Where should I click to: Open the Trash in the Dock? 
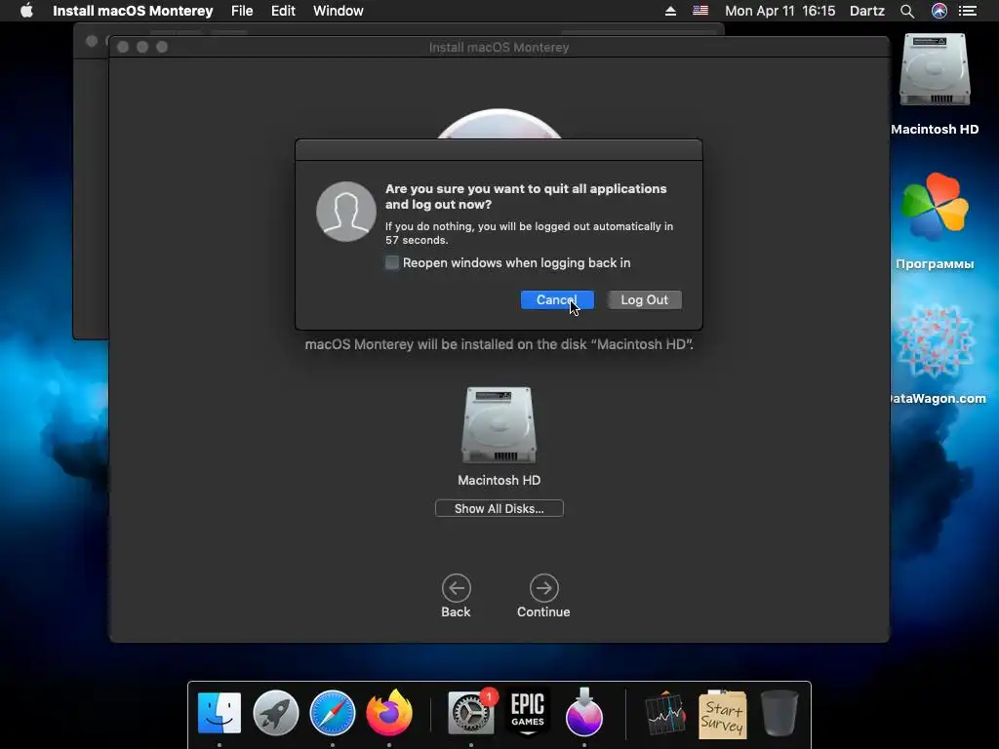779,714
